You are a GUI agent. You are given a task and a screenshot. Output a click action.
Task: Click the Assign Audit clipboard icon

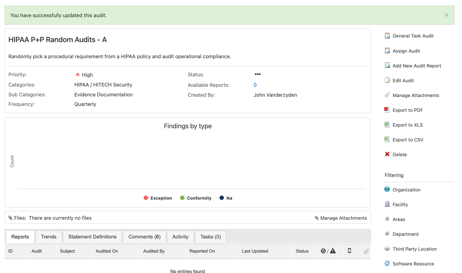coord(387,51)
